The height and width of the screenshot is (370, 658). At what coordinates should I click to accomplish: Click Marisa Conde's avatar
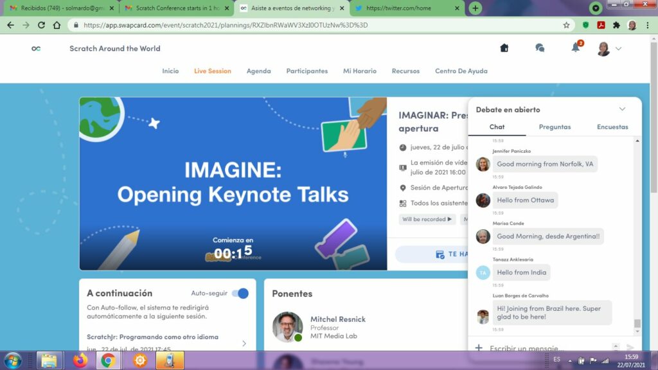pyautogui.click(x=483, y=236)
